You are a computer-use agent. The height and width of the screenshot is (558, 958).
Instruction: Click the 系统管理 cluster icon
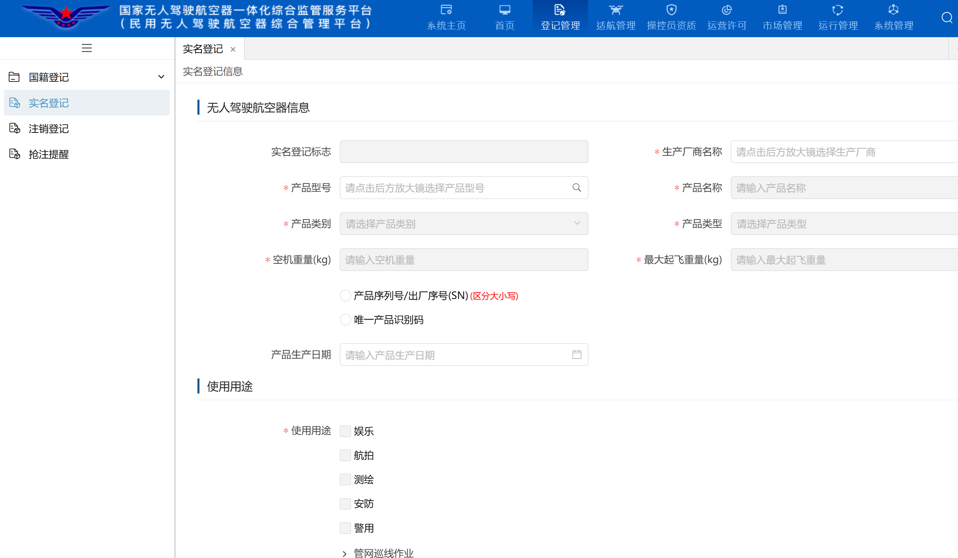coord(894,9)
